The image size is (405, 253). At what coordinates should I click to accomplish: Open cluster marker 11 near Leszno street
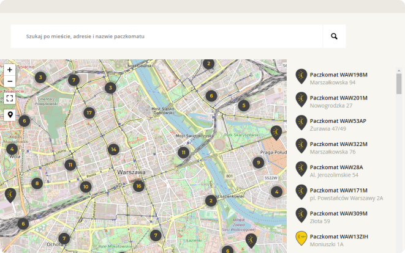[70, 165]
